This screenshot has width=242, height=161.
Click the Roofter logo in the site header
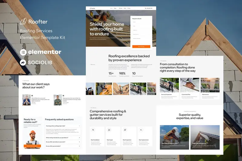(x=93, y=8)
